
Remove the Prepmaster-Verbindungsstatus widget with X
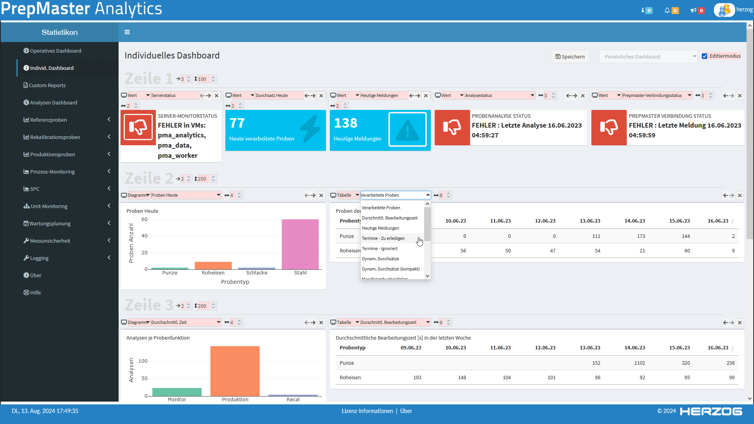point(740,95)
